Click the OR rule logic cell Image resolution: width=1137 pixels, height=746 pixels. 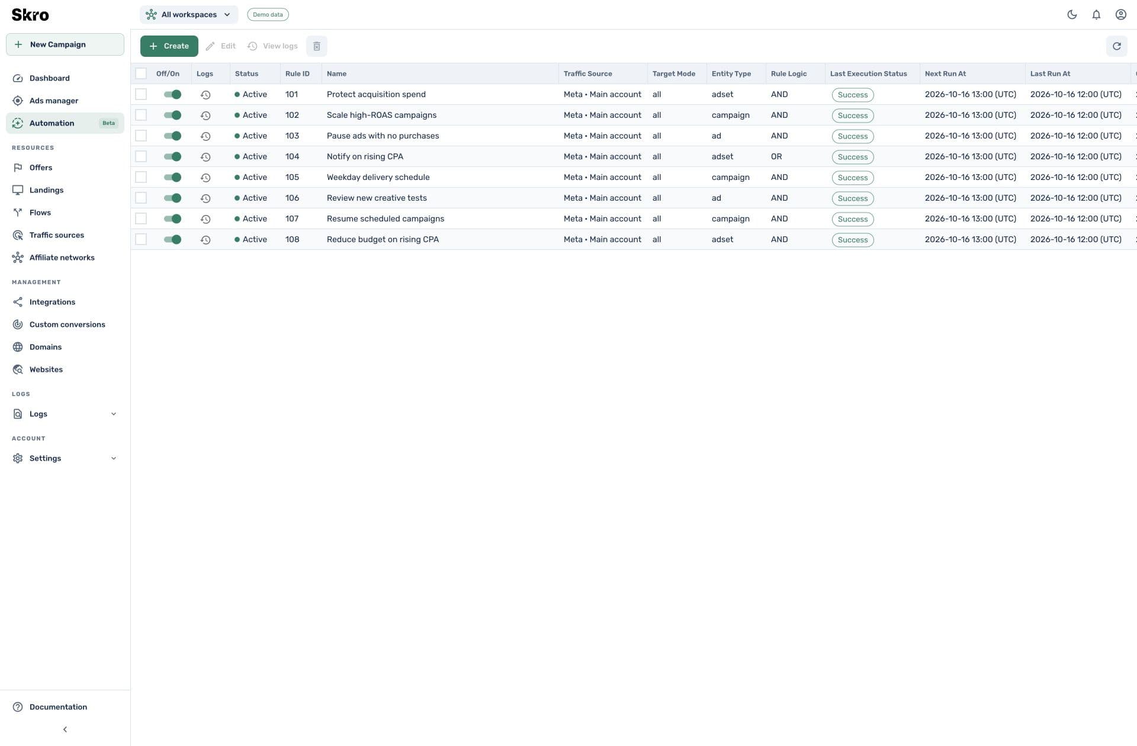click(776, 157)
